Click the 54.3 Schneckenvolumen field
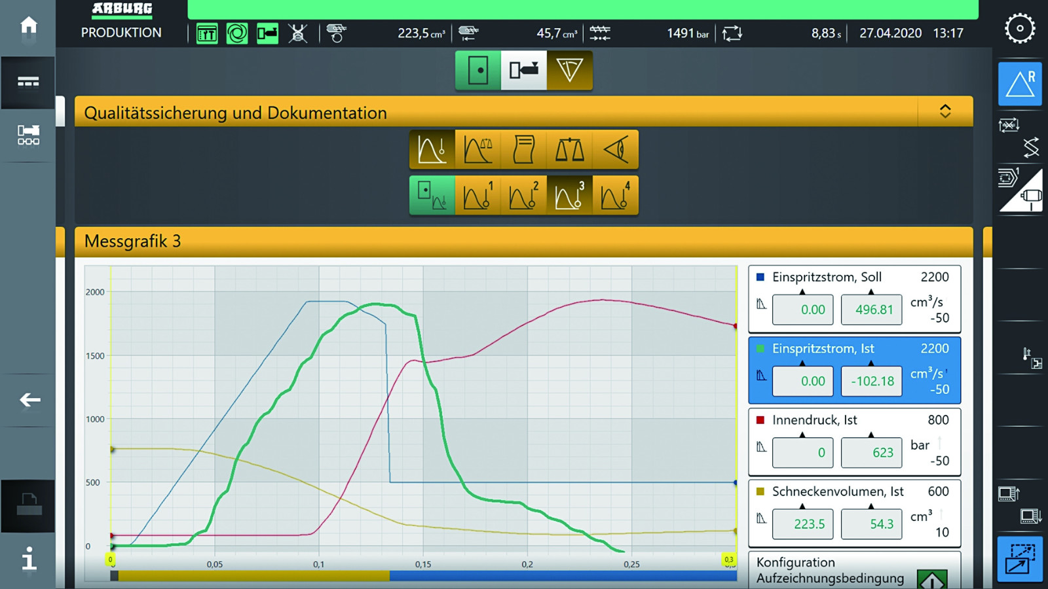Image resolution: width=1048 pixels, height=589 pixels. point(871,524)
